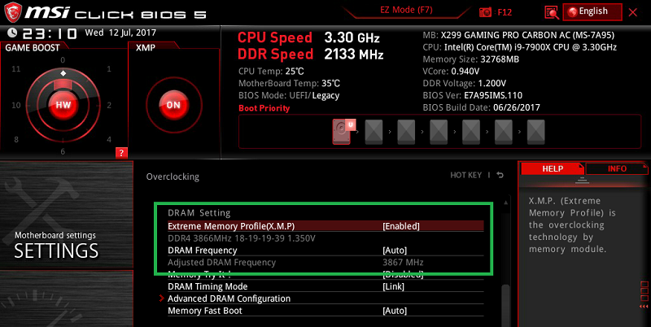Select the last empty boot priority slot
Screen dimensions: 651x327
click(535, 132)
